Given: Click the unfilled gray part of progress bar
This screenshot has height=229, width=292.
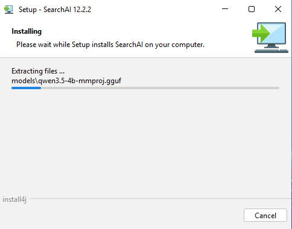Looking at the screenshot, I should click(160, 88).
